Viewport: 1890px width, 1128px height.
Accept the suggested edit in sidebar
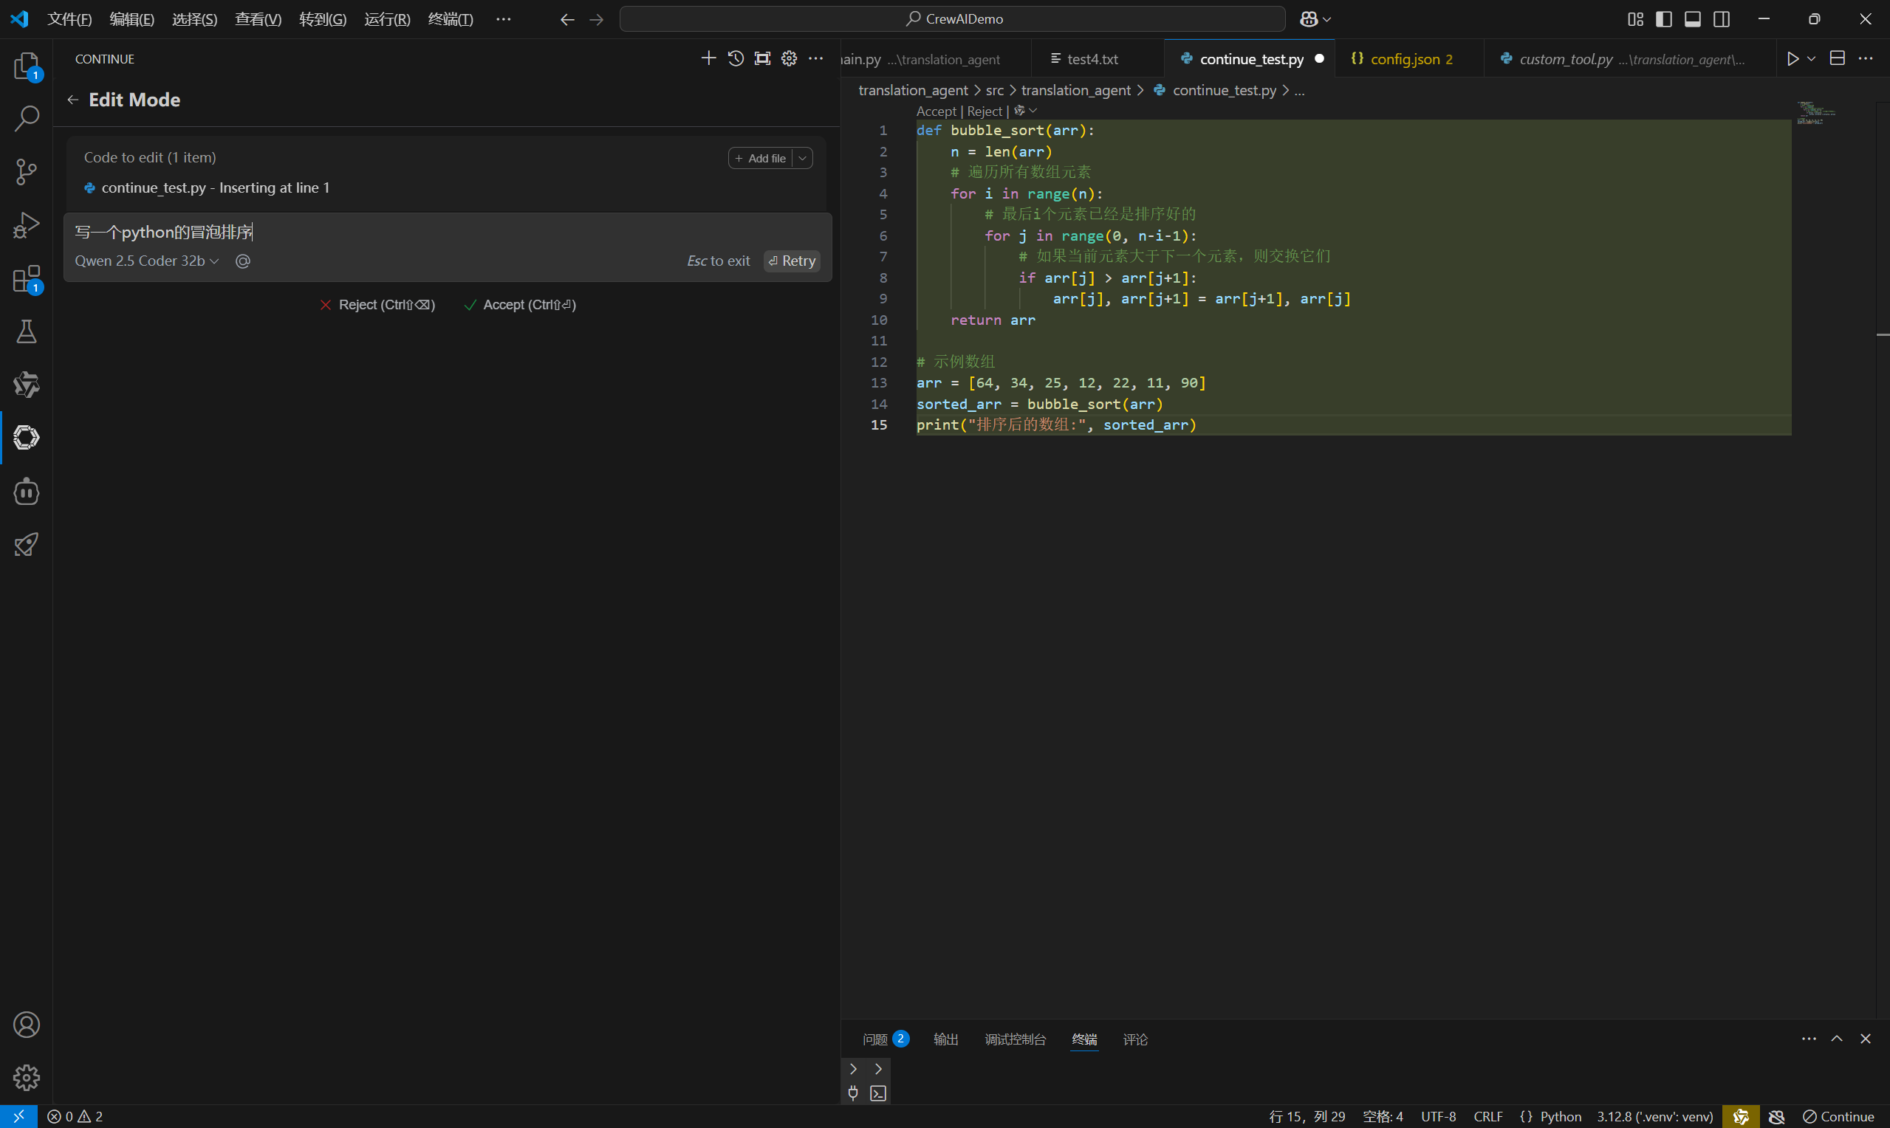coord(520,305)
